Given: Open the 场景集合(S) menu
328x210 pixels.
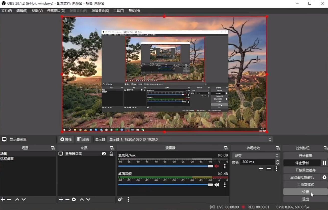Looking at the screenshot, I should coord(100,11).
